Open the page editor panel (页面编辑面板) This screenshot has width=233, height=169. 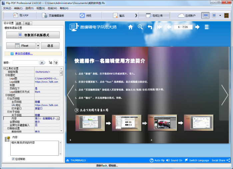click(x=53, y=15)
